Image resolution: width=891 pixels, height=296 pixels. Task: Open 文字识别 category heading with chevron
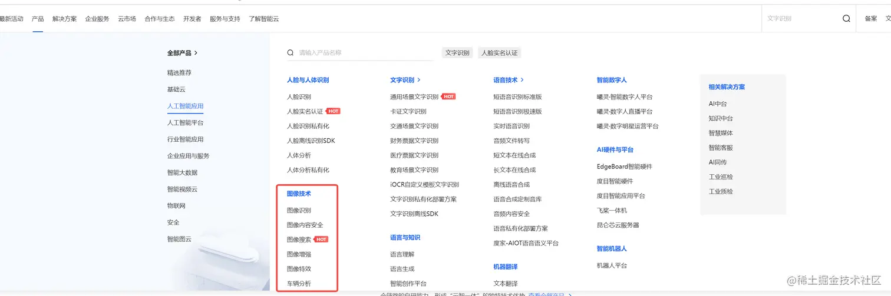click(405, 80)
